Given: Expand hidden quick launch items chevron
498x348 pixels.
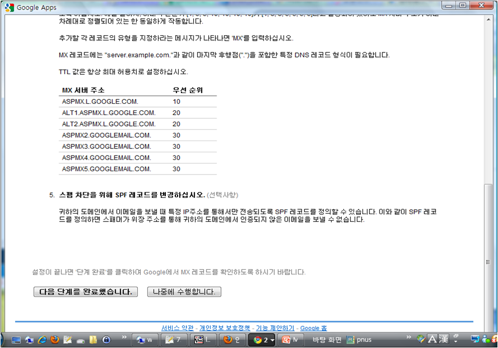Looking at the screenshot, I should coord(124,337).
